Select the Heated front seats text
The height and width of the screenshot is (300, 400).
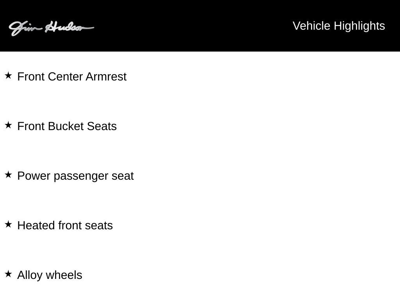pos(65,225)
